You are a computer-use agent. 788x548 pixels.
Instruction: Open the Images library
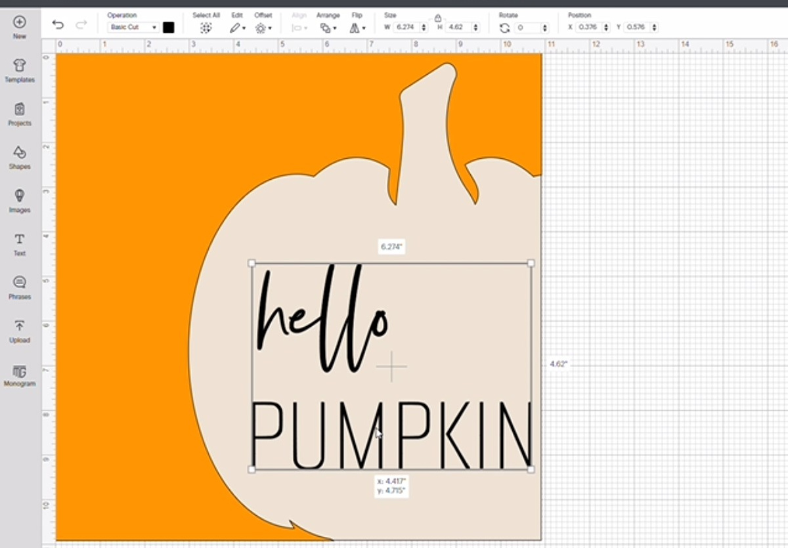20,201
